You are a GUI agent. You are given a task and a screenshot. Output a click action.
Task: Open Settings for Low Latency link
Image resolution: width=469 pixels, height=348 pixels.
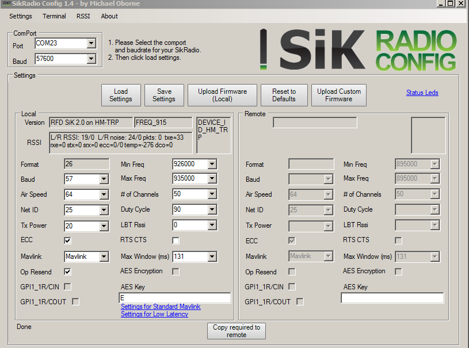[x=154, y=314]
